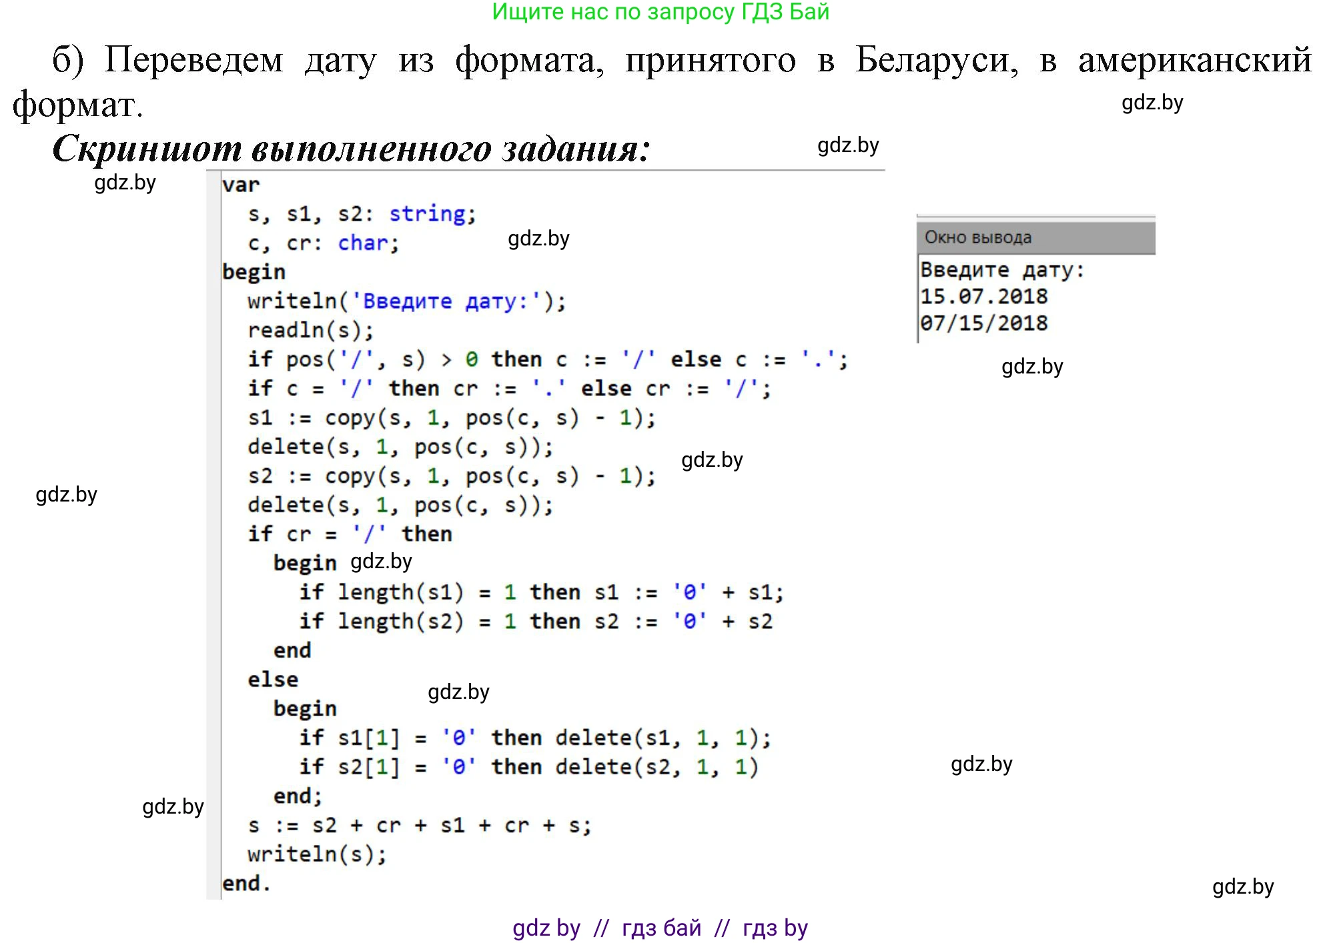The height and width of the screenshot is (943, 1323).
Task: Select the else branch of the condition
Action: [273, 678]
